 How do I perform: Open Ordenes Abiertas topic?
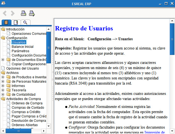25,125
